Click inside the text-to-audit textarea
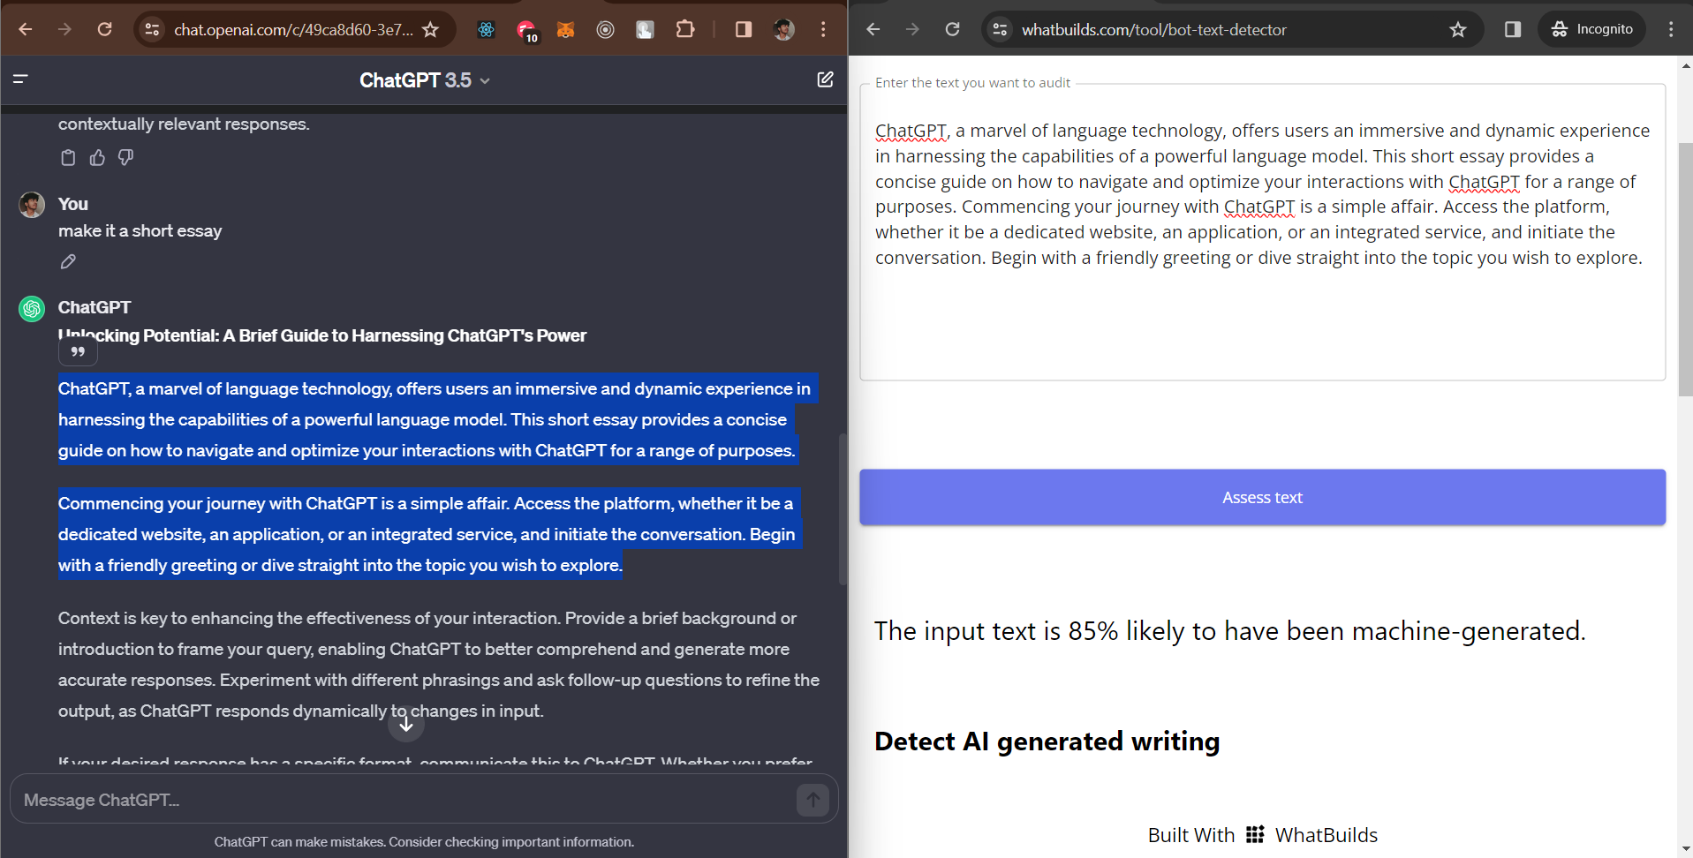The image size is (1693, 858). (1262, 233)
